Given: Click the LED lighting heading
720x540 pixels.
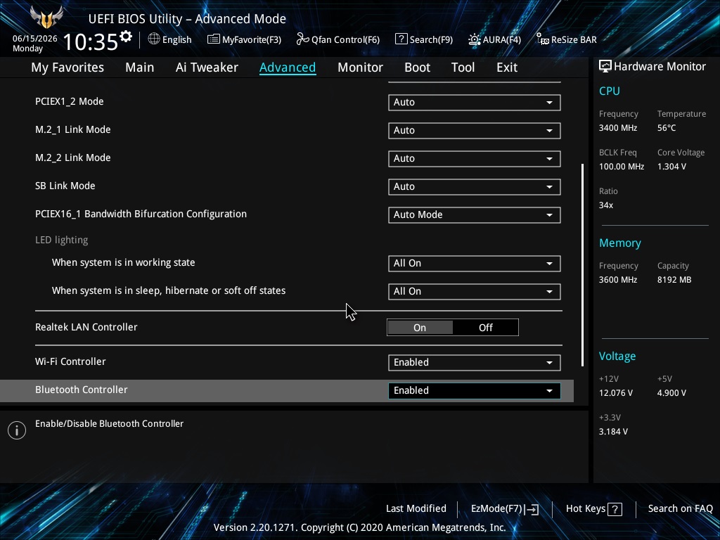Looking at the screenshot, I should click(62, 240).
